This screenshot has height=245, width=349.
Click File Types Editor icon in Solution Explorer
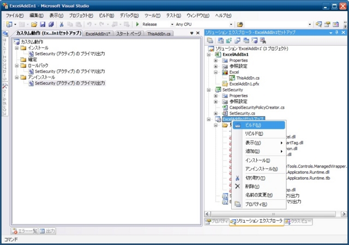238,40
